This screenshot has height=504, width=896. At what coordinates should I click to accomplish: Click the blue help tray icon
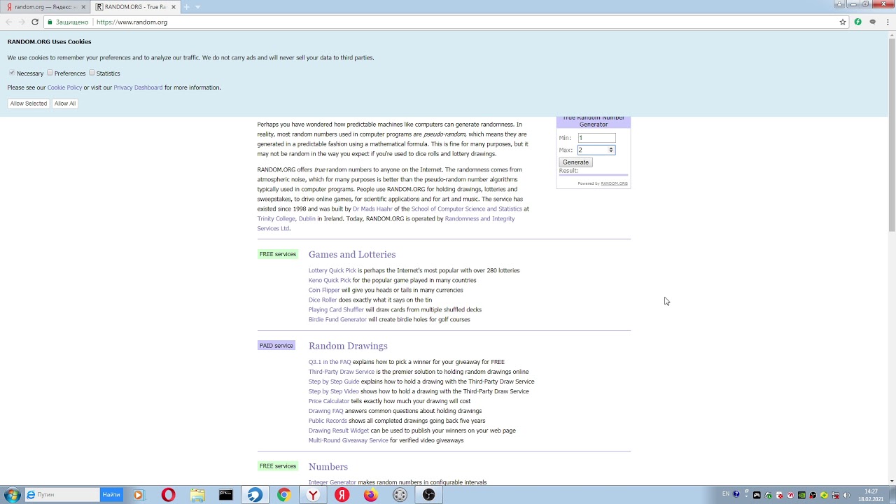(x=736, y=495)
